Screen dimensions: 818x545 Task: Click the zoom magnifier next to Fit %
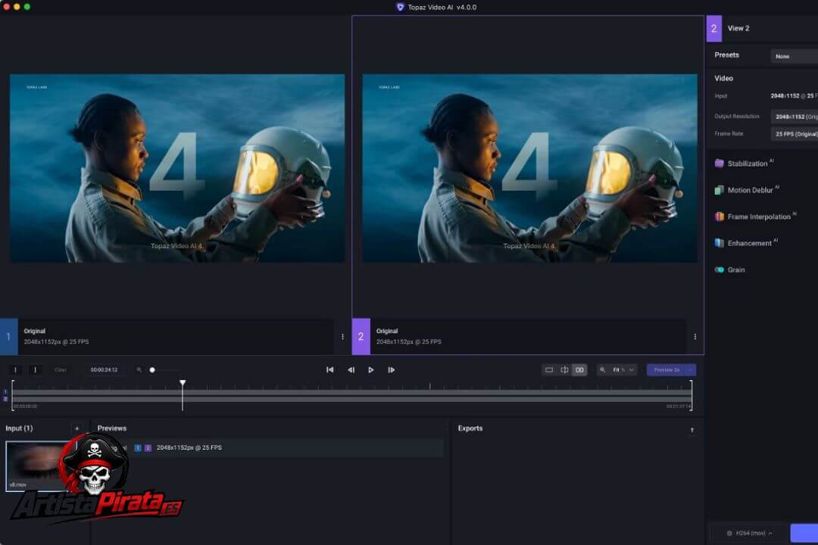[x=603, y=369]
